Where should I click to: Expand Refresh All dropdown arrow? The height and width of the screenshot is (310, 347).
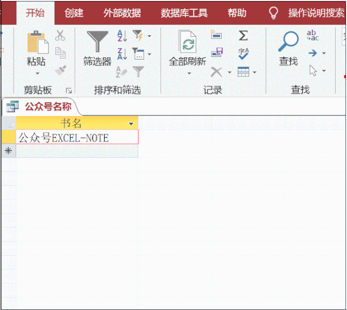(189, 73)
